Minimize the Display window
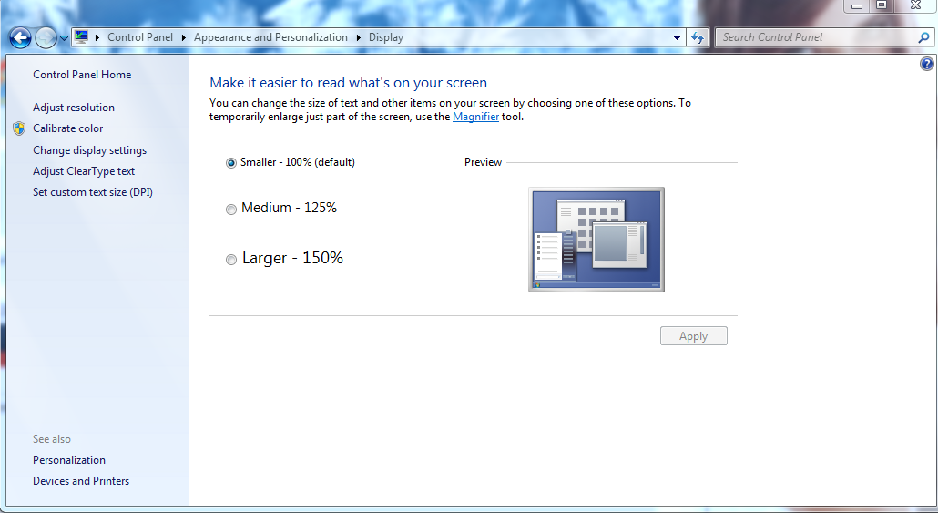Screen dimensions: 938x513 click(857, 5)
